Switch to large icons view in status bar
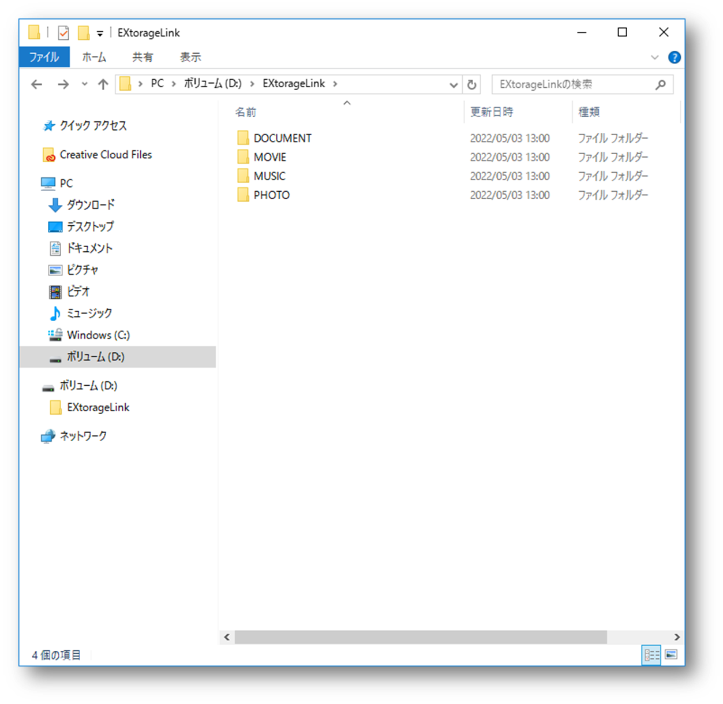 671,655
